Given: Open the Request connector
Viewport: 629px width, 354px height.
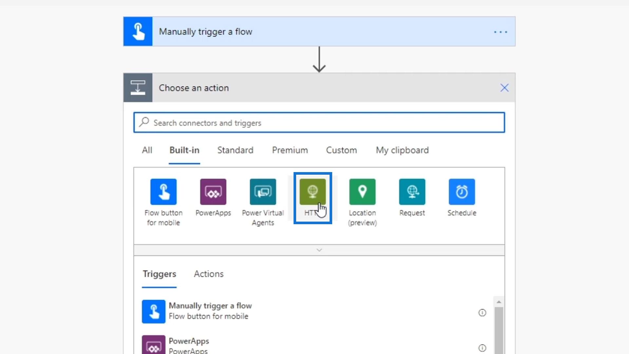Looking at the screenshot, I should click(412, 192).
